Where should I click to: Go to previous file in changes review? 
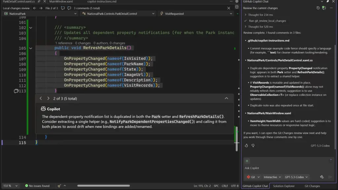tap(34, 8)
